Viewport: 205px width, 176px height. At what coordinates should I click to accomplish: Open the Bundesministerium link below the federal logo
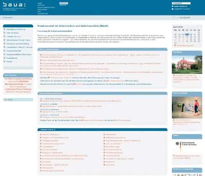pos(186,157)
